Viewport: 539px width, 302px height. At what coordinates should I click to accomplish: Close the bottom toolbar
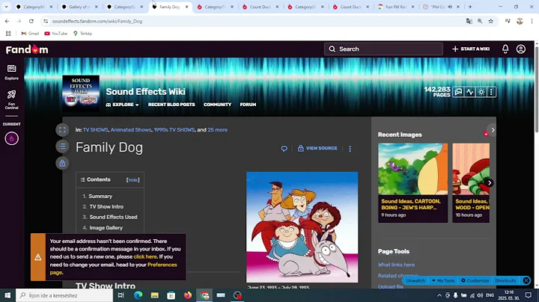click(526, 281)
